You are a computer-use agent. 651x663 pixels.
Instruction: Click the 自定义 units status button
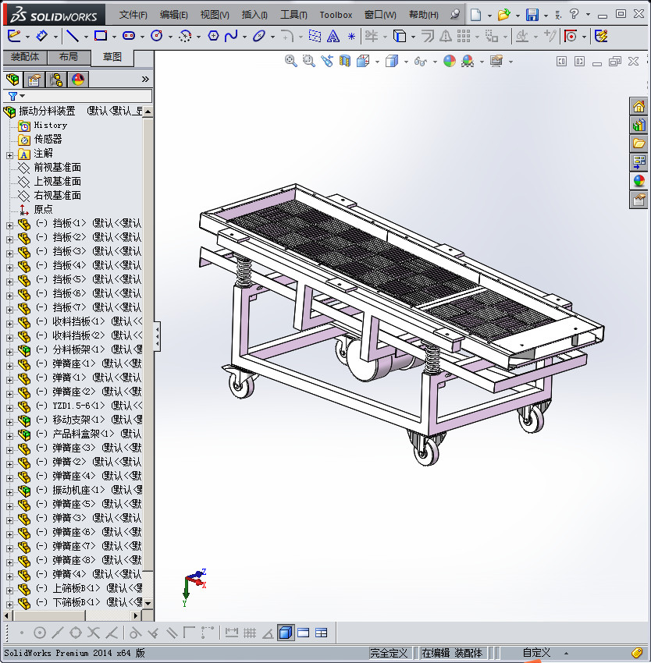pyautogui.click(x=536, y=653)
